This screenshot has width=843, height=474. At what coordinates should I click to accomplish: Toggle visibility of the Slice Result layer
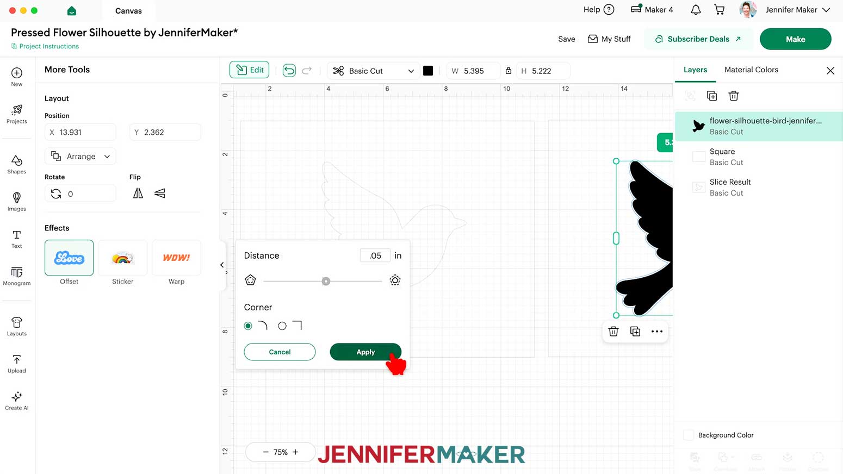(x=699, y=188)
